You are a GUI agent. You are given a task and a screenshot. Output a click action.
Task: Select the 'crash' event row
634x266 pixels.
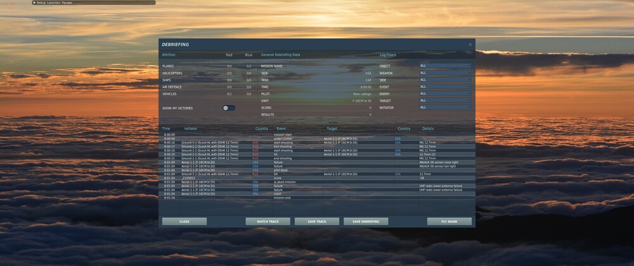(317, 194)
